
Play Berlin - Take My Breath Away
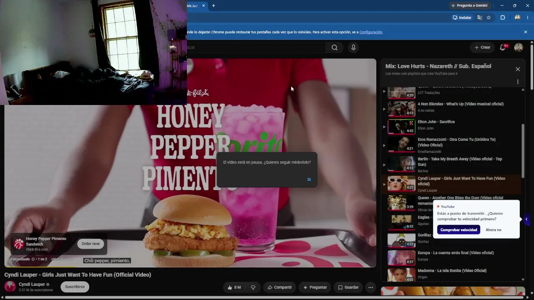451,165
